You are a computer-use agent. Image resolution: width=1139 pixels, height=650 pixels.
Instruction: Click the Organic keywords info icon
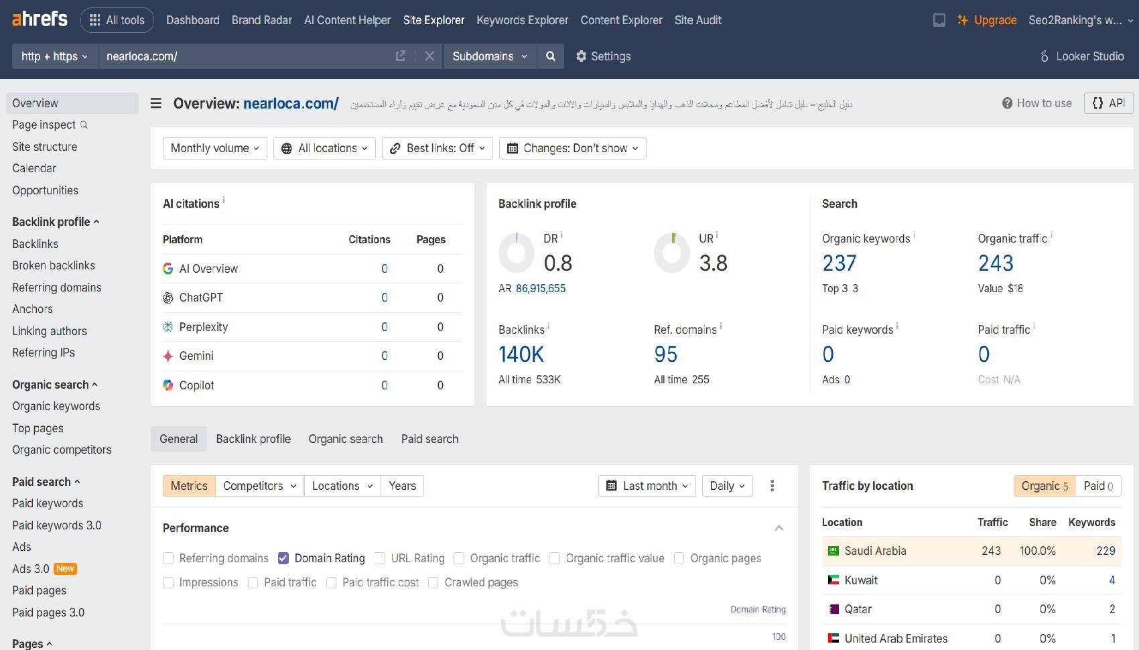[x=914, y=235]
